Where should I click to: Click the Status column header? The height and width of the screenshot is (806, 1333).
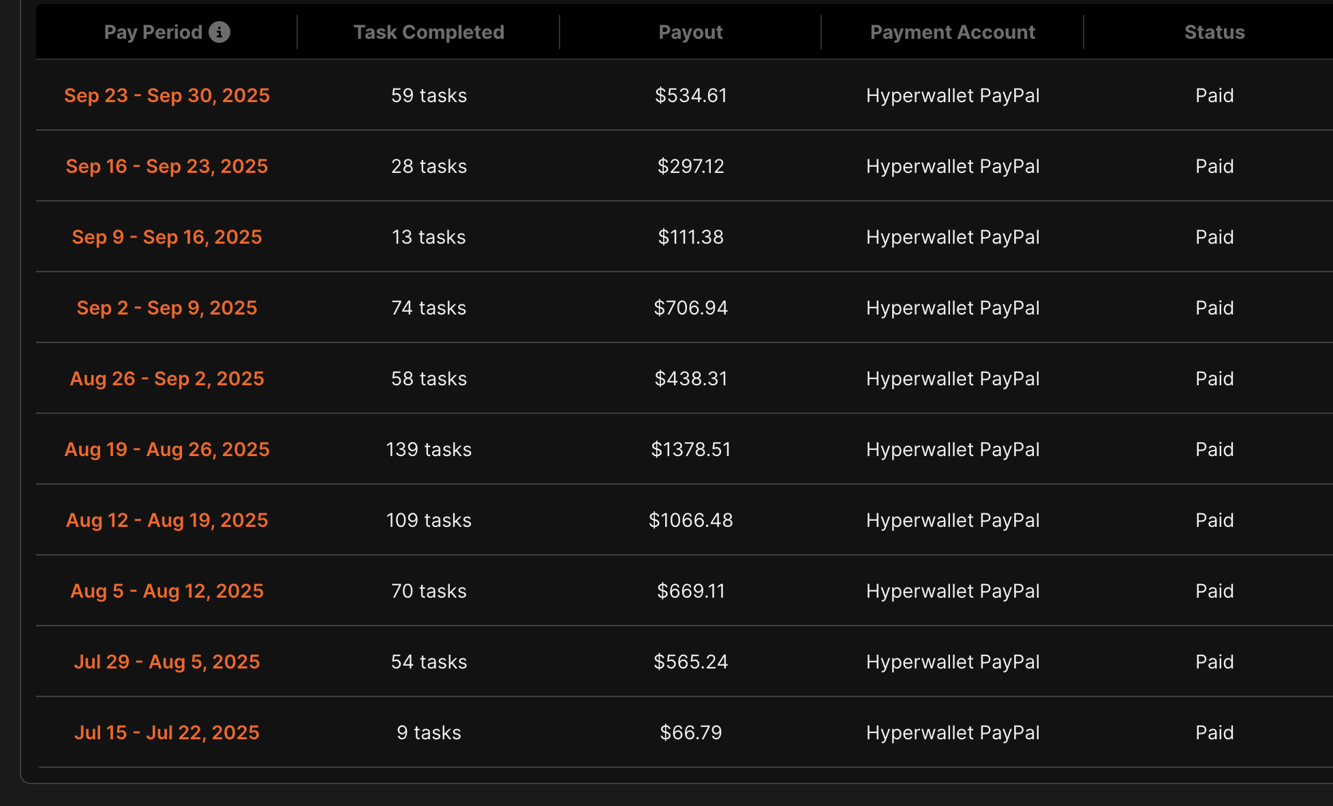point(1214,32)
